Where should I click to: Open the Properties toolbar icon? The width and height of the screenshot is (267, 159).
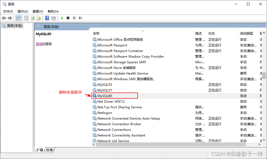pos(26,18)
